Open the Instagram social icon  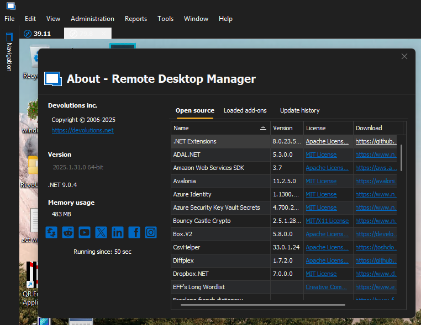[x=151, y=232]
